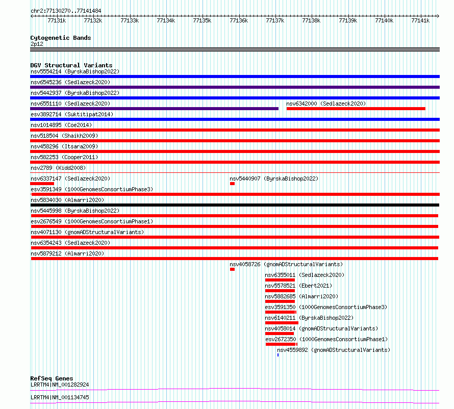Click the RefSeq Genes track title
The image size is (454, 409).
(x=52, y=378)
